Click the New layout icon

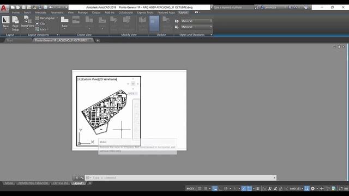(6, 20)
